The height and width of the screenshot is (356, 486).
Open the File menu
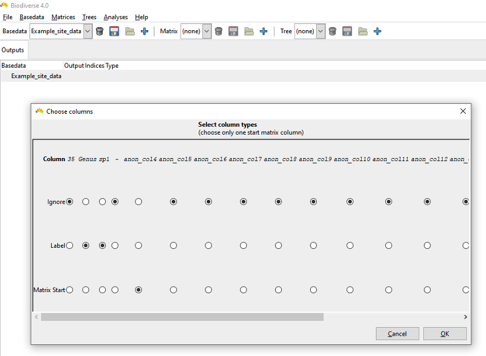click(x=8, y=17)
